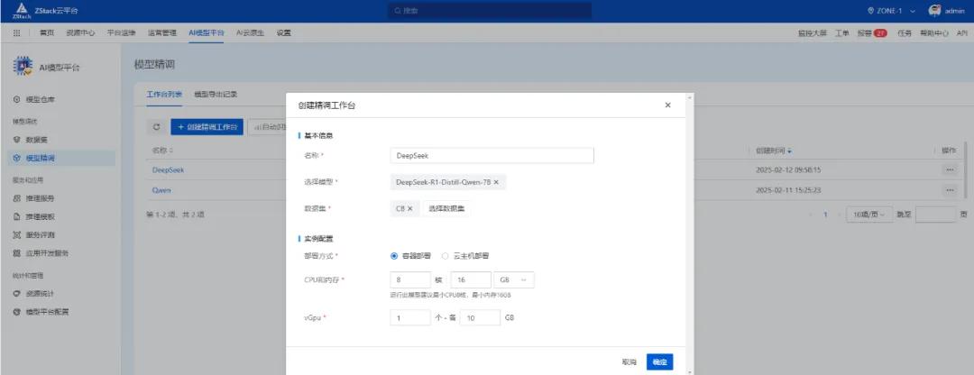Open the 首页 menu item
This screenshot has height=375, width=974.
[47, 33]
